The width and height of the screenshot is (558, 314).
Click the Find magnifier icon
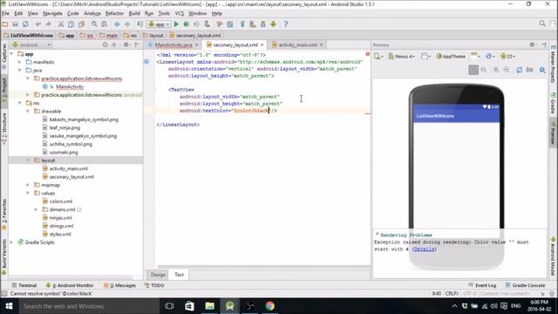(x=94, y=24)
